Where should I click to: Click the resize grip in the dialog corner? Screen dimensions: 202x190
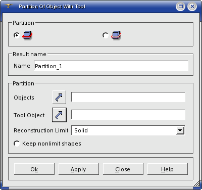(x=196, y=184)
